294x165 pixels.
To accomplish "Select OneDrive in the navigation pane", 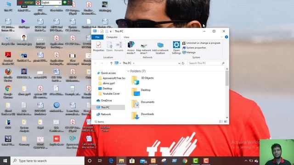I will pyautogui.click(x=104, y=100).
